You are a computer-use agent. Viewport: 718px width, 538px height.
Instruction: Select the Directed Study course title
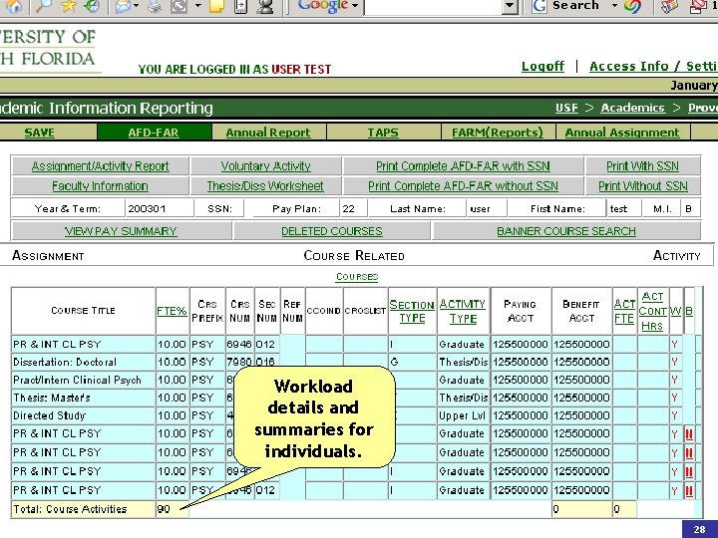84,415
